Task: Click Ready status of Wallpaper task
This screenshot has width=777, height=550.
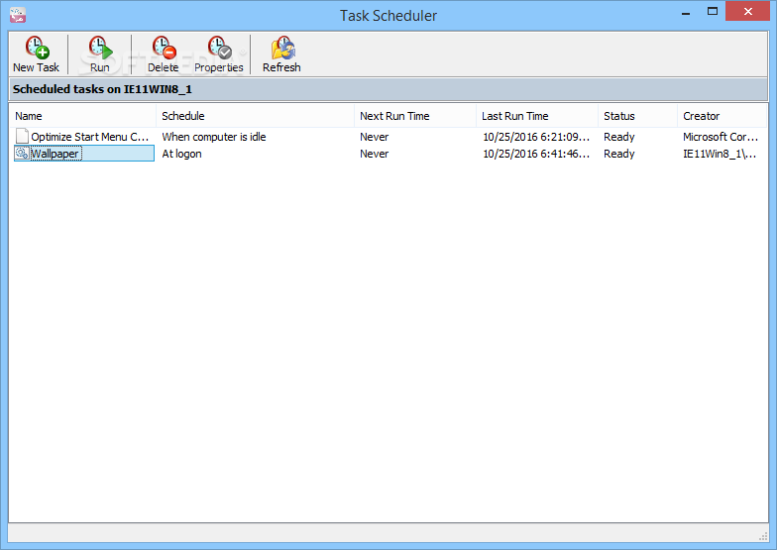Action: pyautogui.click(x=618, y=154)
